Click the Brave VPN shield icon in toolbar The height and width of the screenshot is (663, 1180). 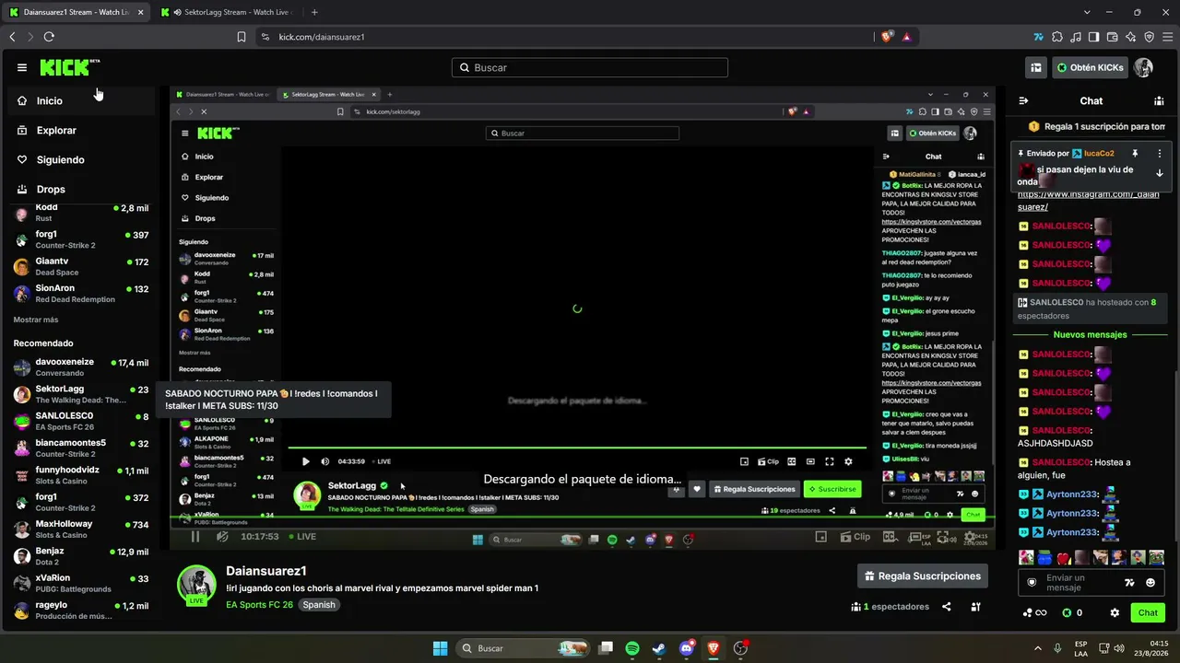[x=1150, y=37]
